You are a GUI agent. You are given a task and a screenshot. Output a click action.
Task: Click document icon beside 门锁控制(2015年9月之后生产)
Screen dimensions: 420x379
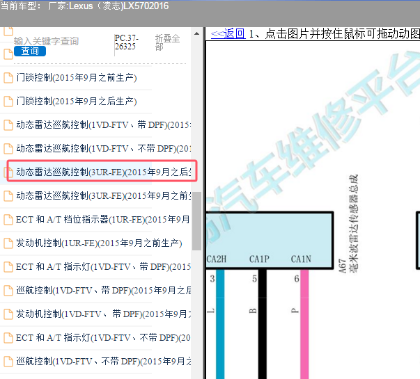8,102
